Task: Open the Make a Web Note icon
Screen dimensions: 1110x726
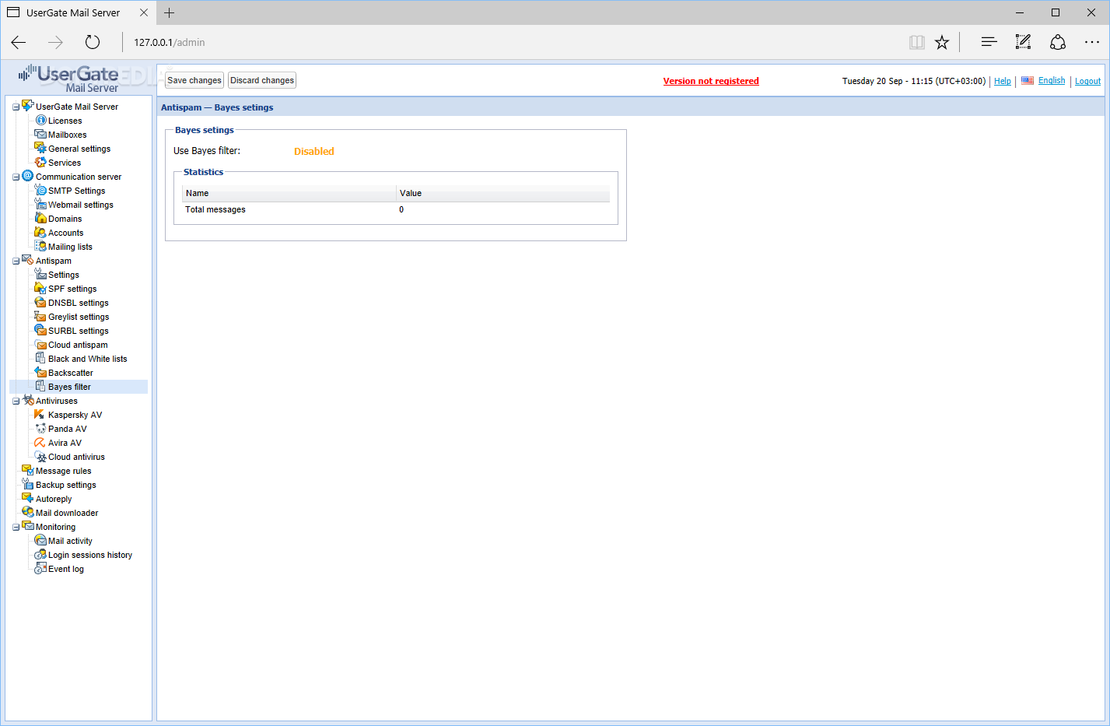Action: pyautogui.click(x=1023, y=42)
